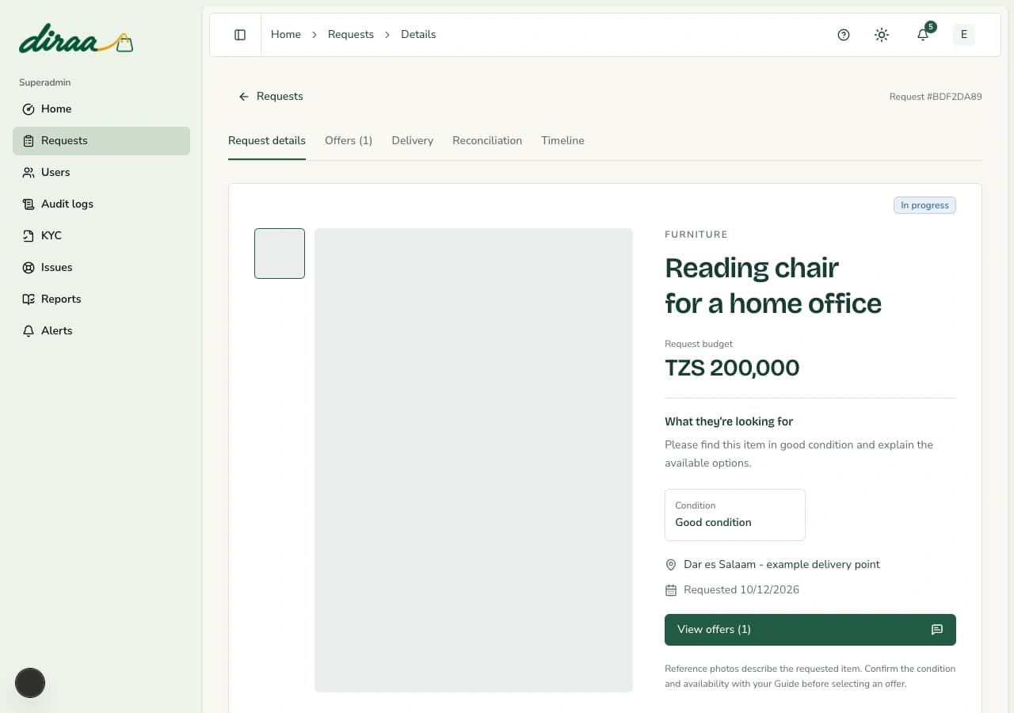1014x713 pixels.
Task: Click the diraa logo
Action: click(76, 40)
